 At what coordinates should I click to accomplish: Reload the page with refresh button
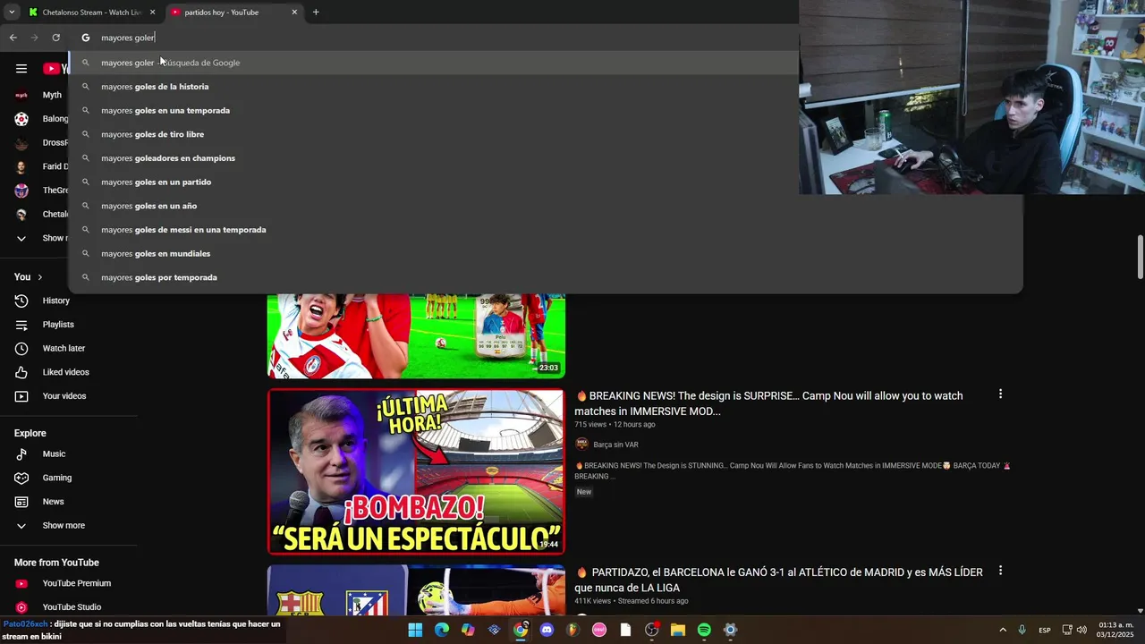point(55,38)
